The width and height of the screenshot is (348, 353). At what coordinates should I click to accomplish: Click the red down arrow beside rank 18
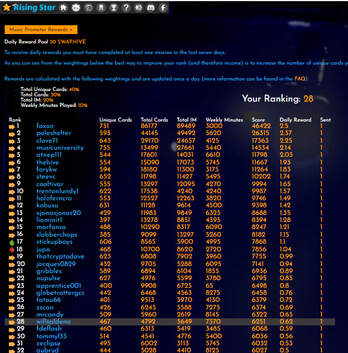click(12, 250)
